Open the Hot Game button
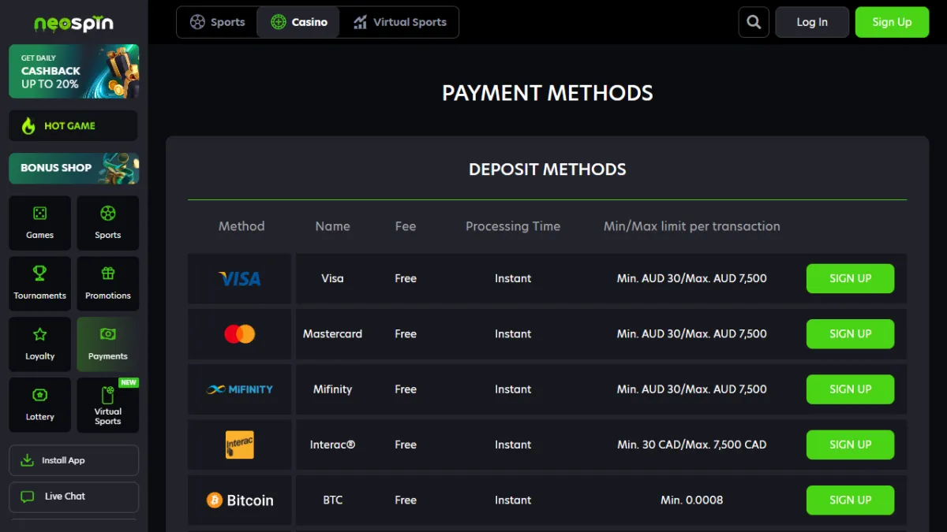Image resolution: width=947 pixels, height=532 pixels. tap(73, 125)
